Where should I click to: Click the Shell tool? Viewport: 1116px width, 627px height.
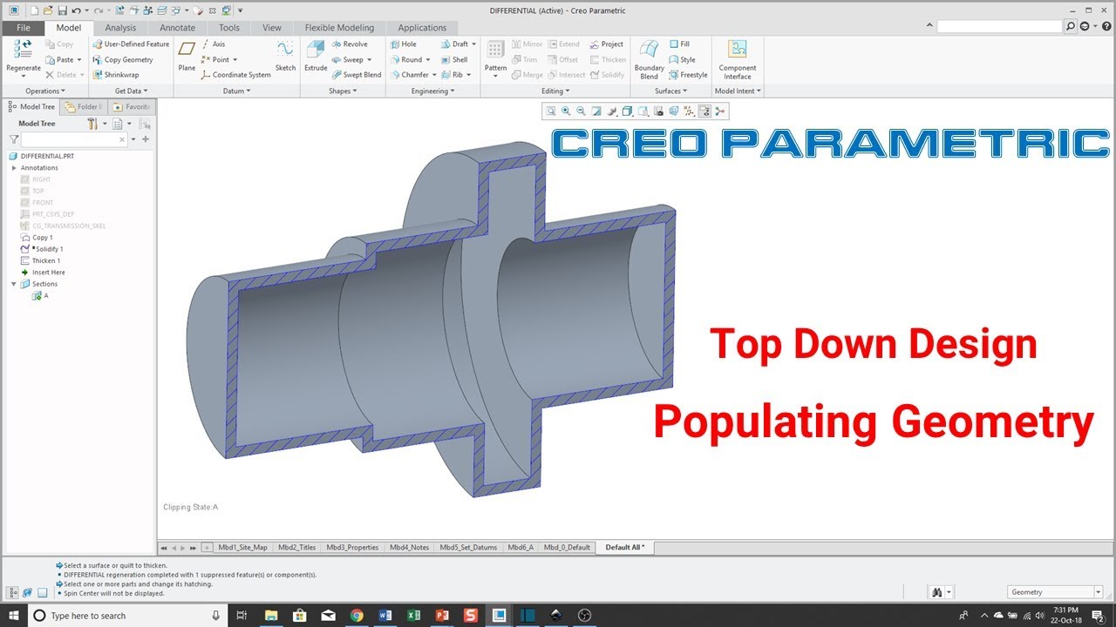click(454, 60)
